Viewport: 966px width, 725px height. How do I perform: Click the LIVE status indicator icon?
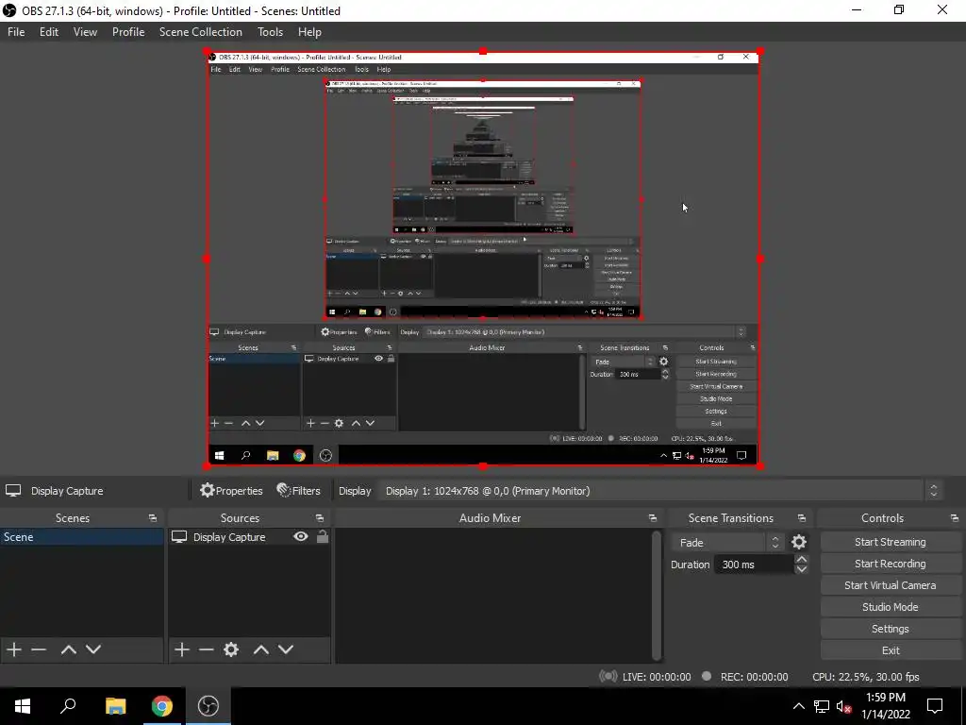(x=608, y=676)
